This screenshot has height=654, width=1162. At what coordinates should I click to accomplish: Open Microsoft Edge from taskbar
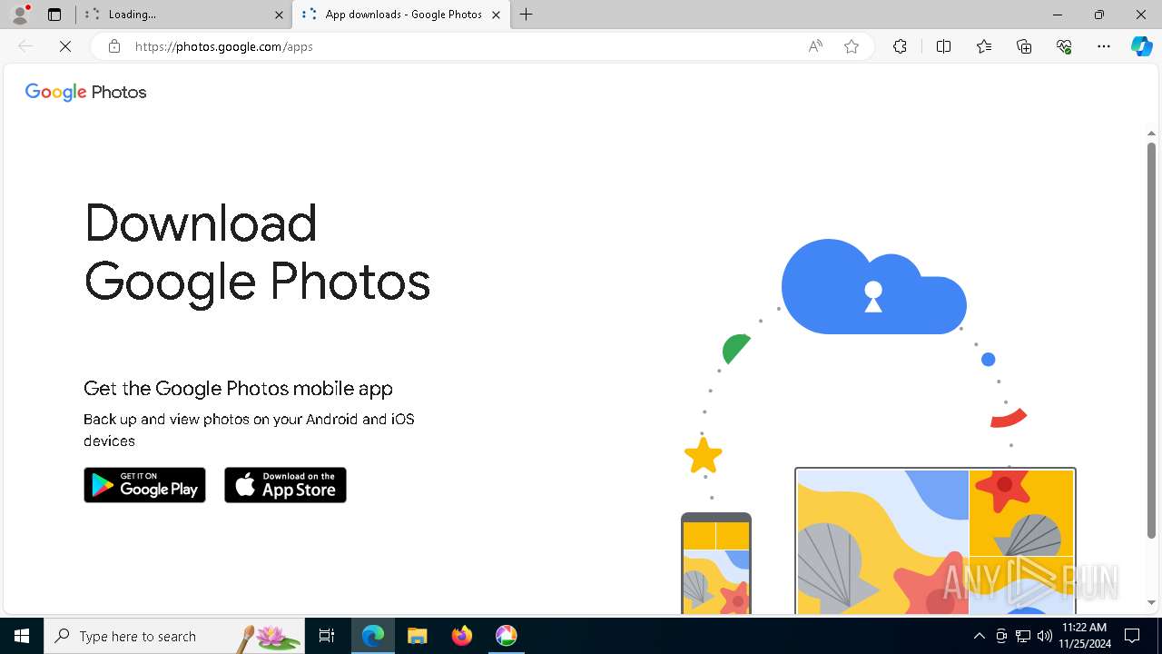point(373,636)
